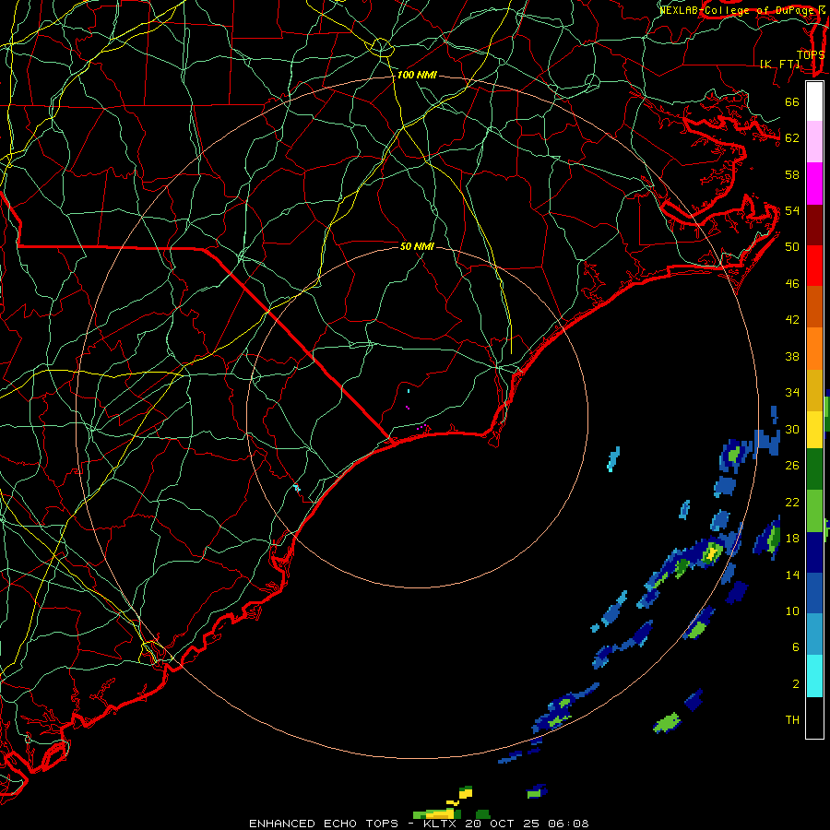Click the 62 legend value label

tap(792, 138)
